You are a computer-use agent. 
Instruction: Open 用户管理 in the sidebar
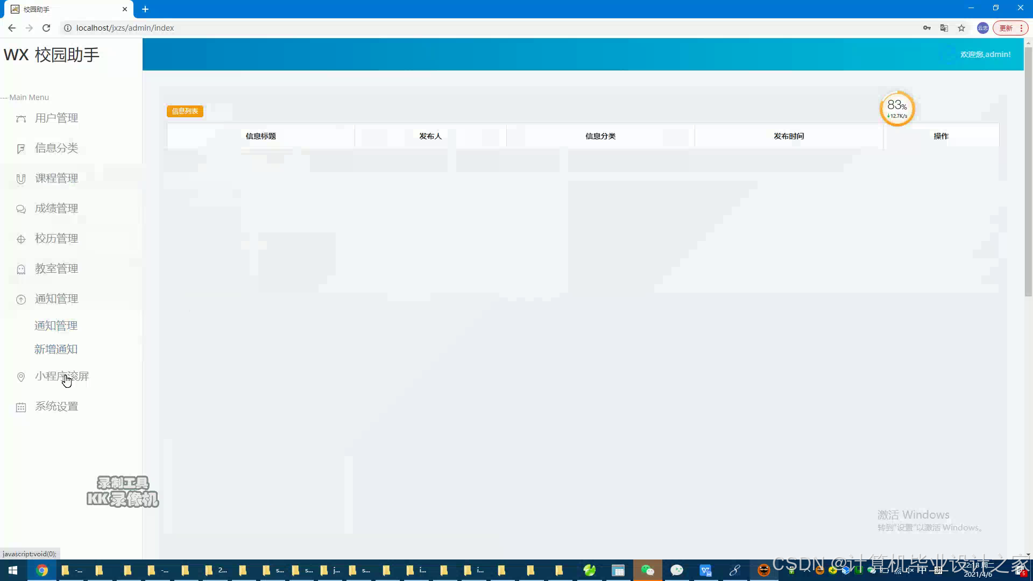[x=56, y=118]
